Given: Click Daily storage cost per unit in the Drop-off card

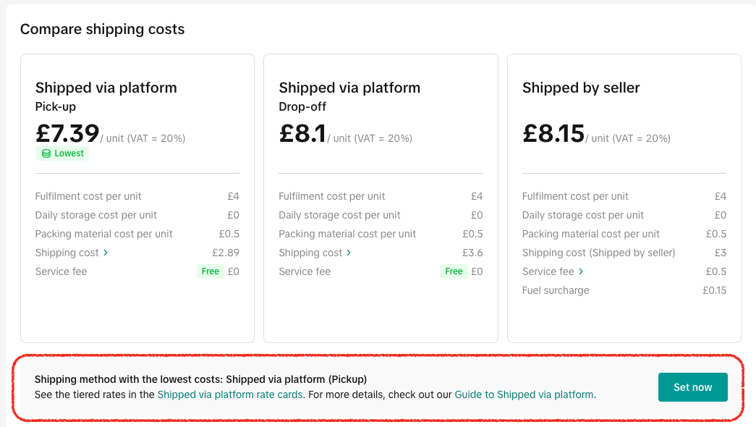Looking at the screenshot, I should [x=339, y=215].
